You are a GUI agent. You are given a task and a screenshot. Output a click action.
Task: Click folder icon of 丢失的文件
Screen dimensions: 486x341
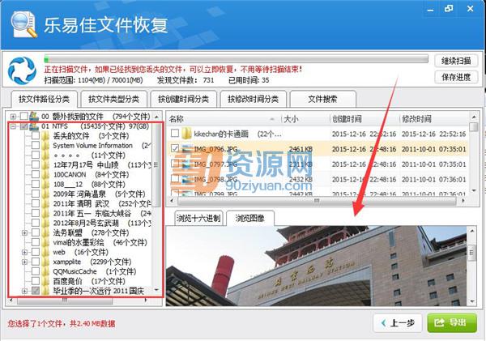coord(45,136)
